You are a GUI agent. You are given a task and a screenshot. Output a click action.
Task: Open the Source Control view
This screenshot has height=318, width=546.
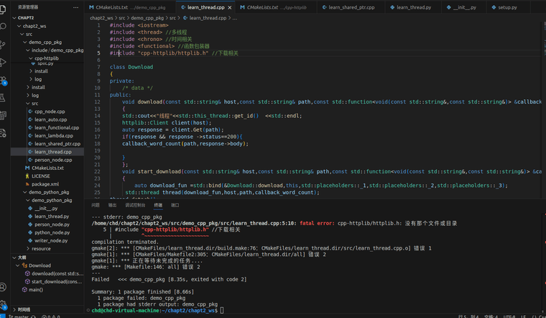[x=3, y=45]
